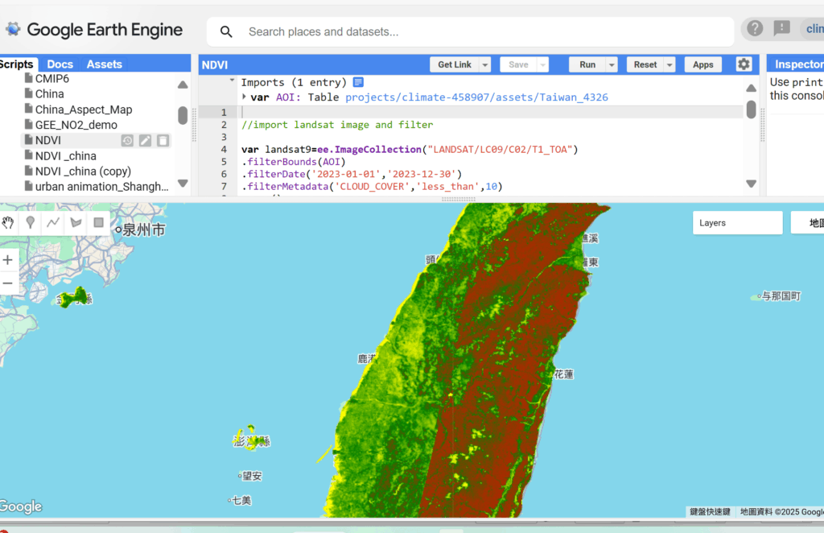Select the pan hand tool on map
This screenshot has width=824, height=533.
coord(8,223)
